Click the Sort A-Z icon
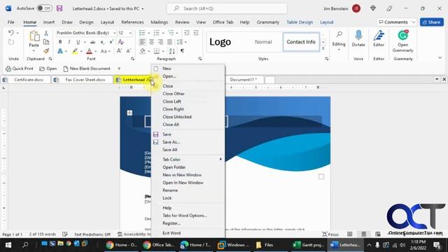The image size is (448, 252). [x=171, y=51]
